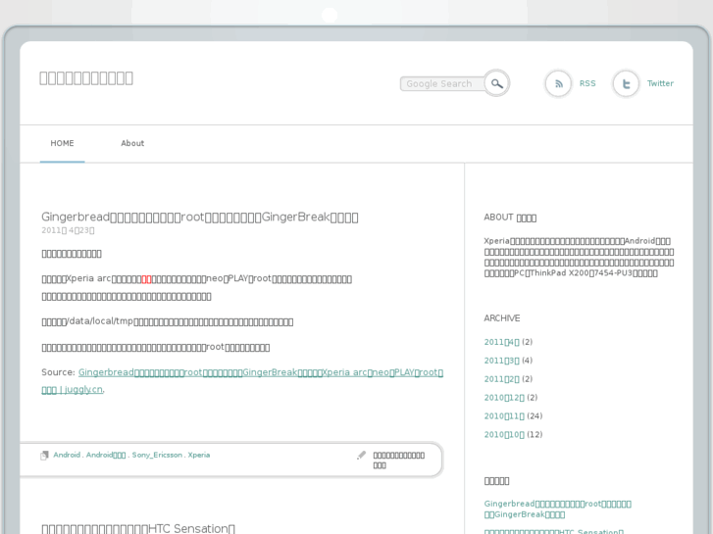Open the 2011 April archive
Screen dimensions: 713x534
(x=501, y=342)
